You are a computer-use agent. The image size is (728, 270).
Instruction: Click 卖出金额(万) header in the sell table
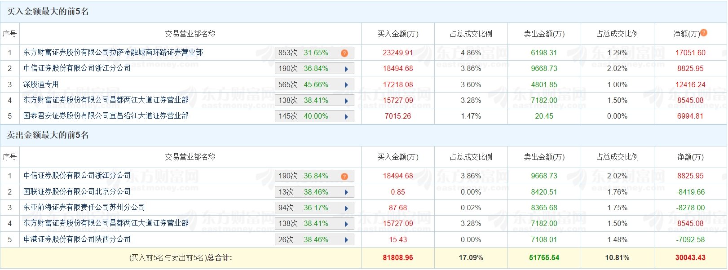544,157
